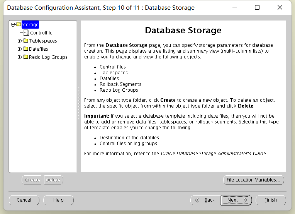Viewport: 295px width, 214px height.
Task: Select the Storage tree label
Action: 30,24
